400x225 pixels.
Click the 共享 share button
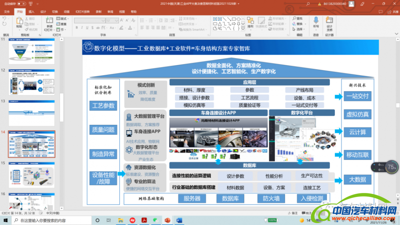click(393, 12)
